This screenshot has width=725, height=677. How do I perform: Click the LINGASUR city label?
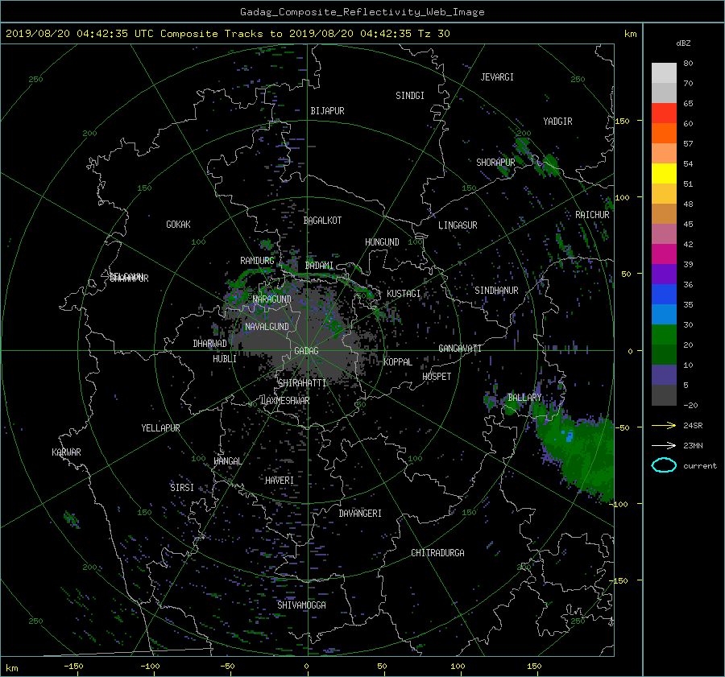coord(458,225)
